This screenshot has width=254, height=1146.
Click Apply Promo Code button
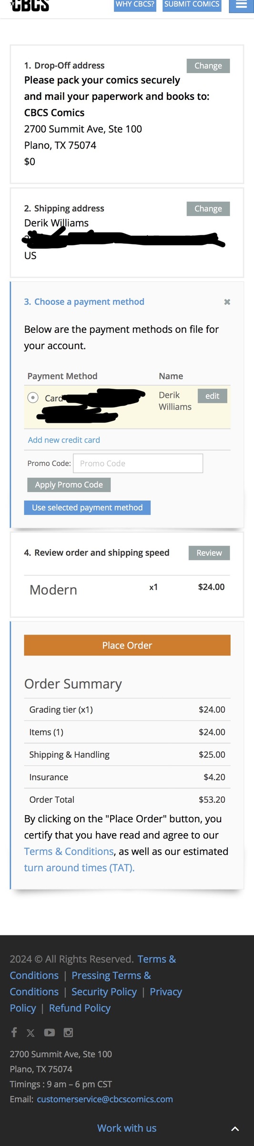coord(69,485)
